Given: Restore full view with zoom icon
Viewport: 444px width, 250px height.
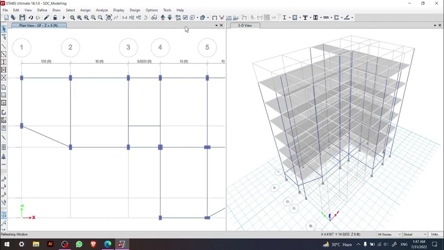Looking at the screenshot, I should tap(79, 17).
